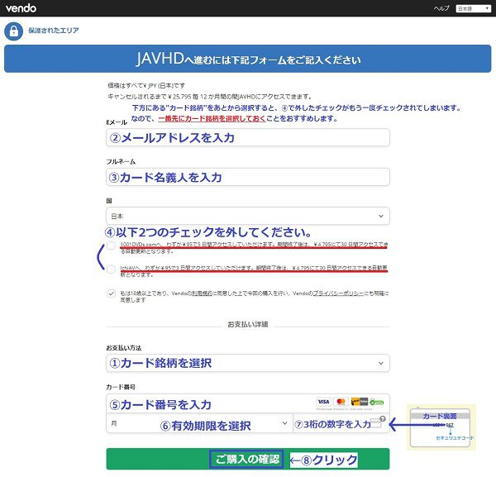496x477 pixels.
Task: Open the language selector dropdown
Action: click(x=473, y=8)
